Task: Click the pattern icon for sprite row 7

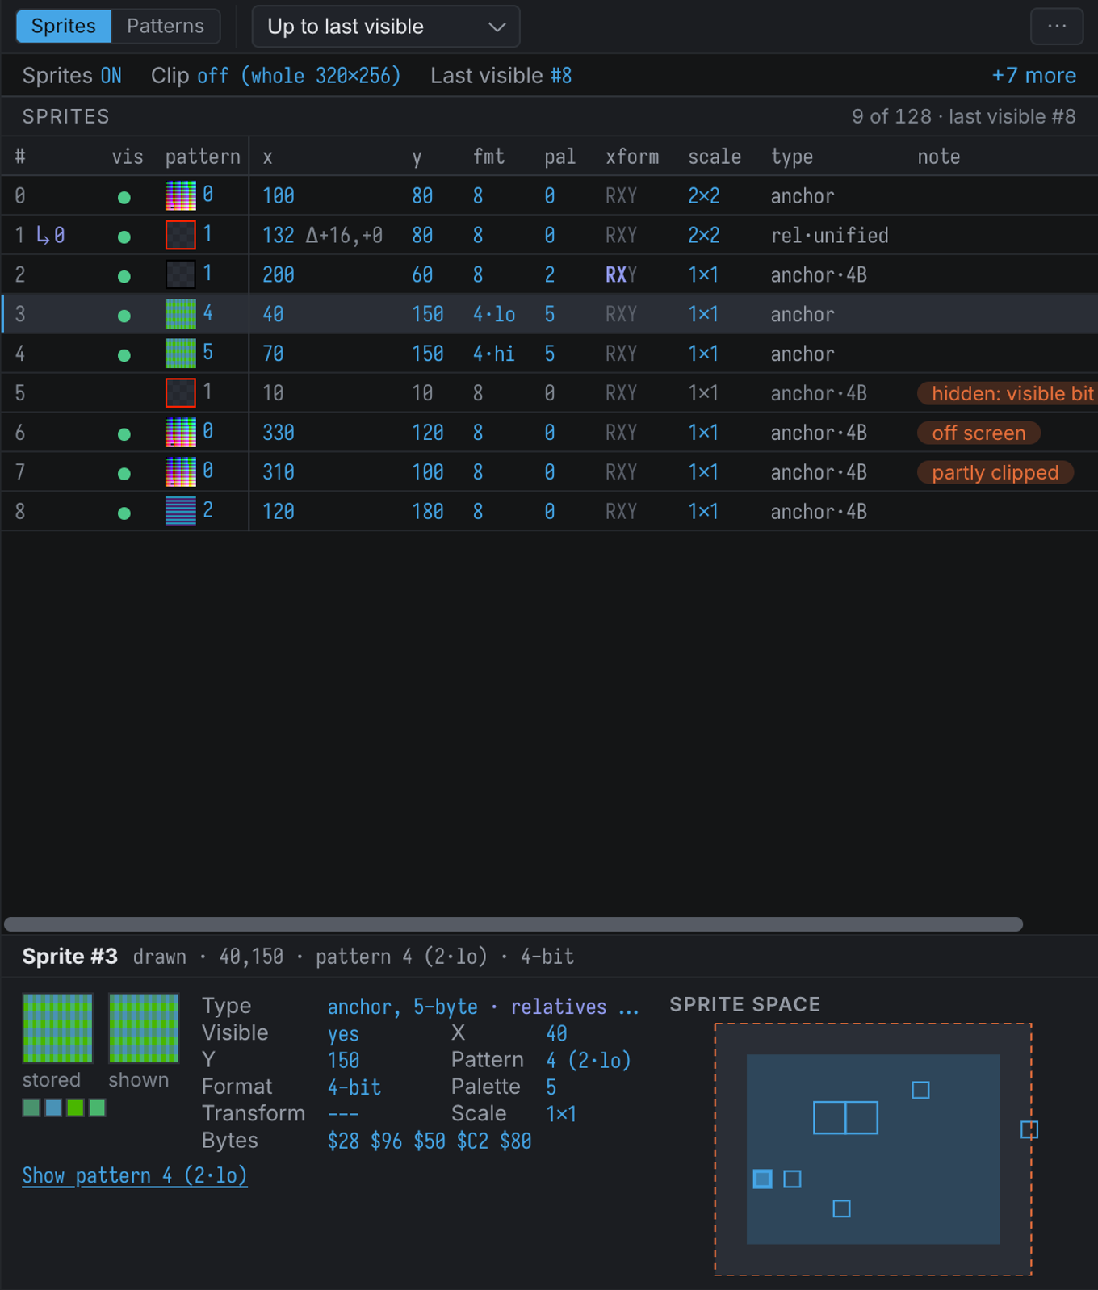Action: click(x=181, y=472)
